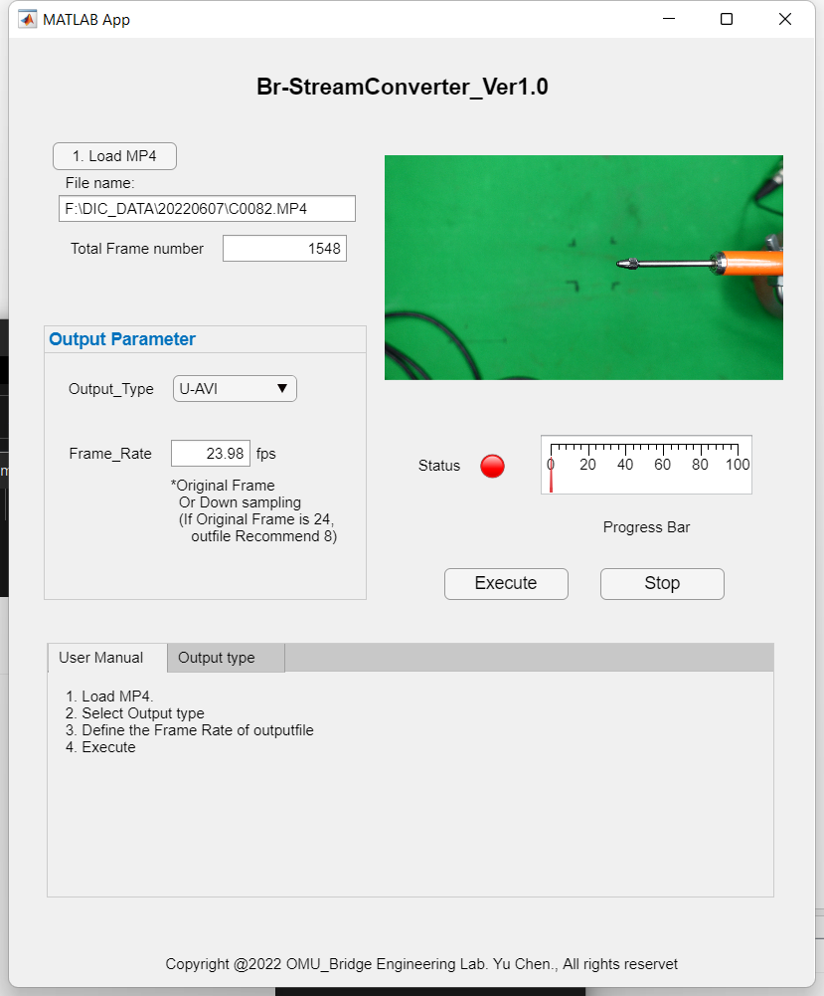Select the User Manual tab

tap(101, 658)
